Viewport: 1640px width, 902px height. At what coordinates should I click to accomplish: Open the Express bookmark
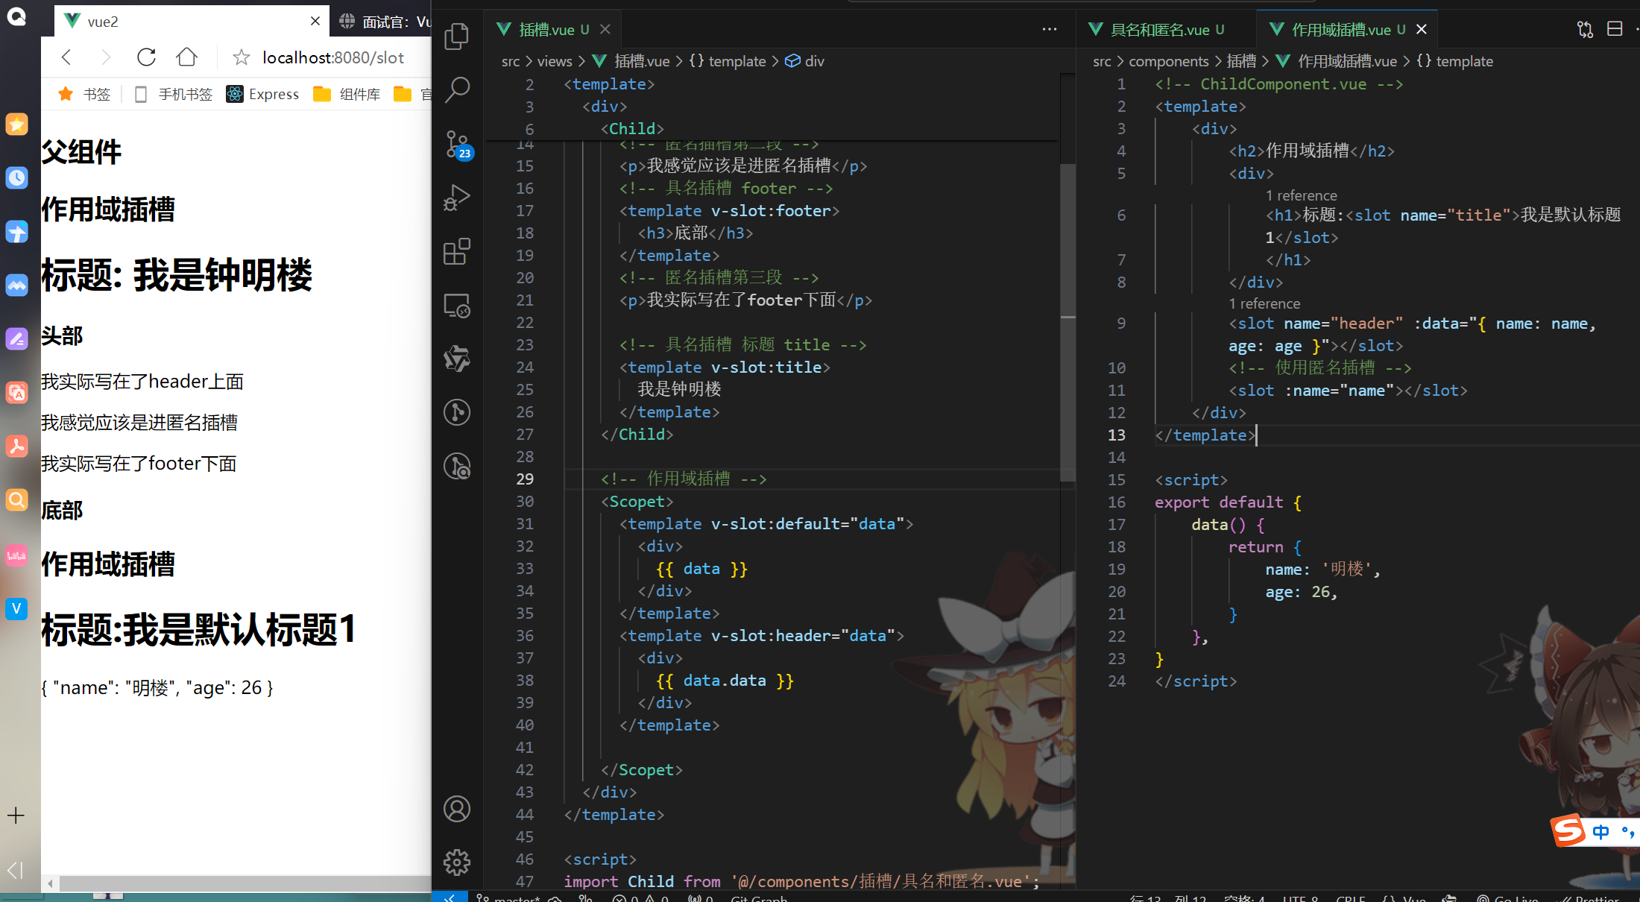(262, 94)
